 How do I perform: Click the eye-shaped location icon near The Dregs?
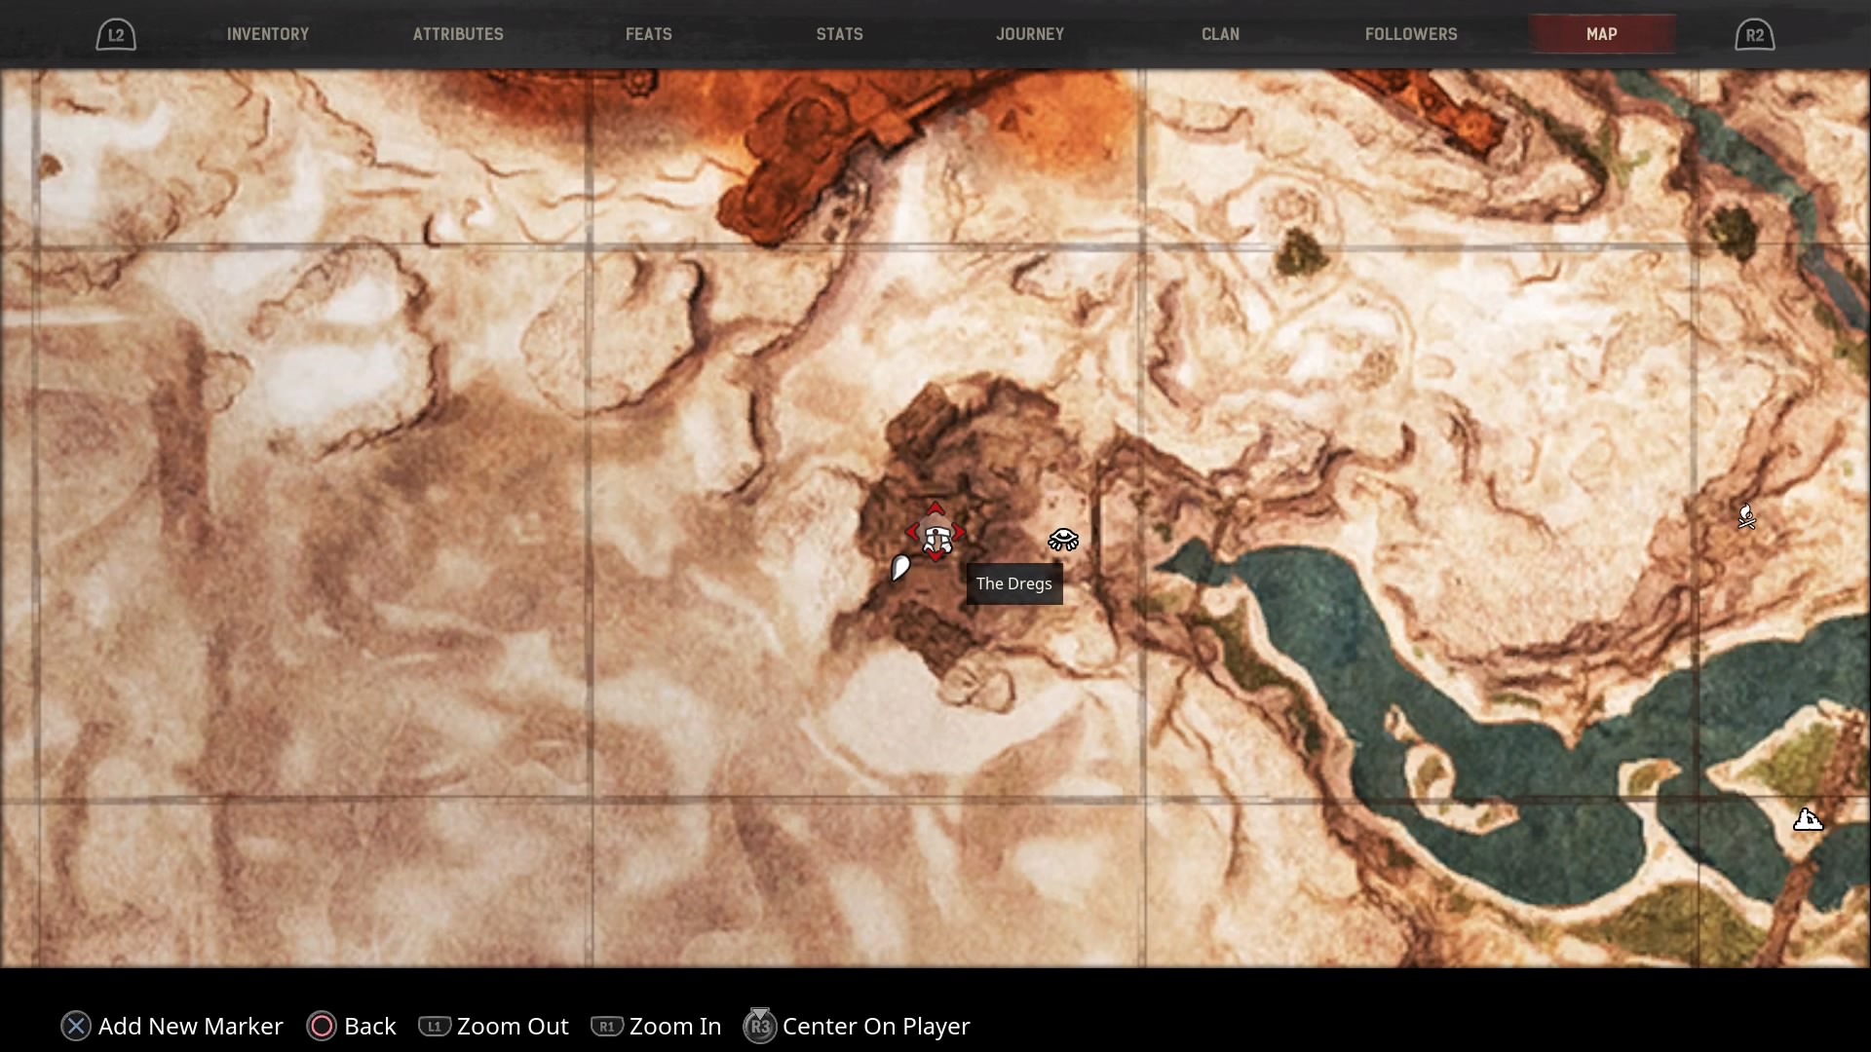pyautogui.click(x=1063, y=540)
